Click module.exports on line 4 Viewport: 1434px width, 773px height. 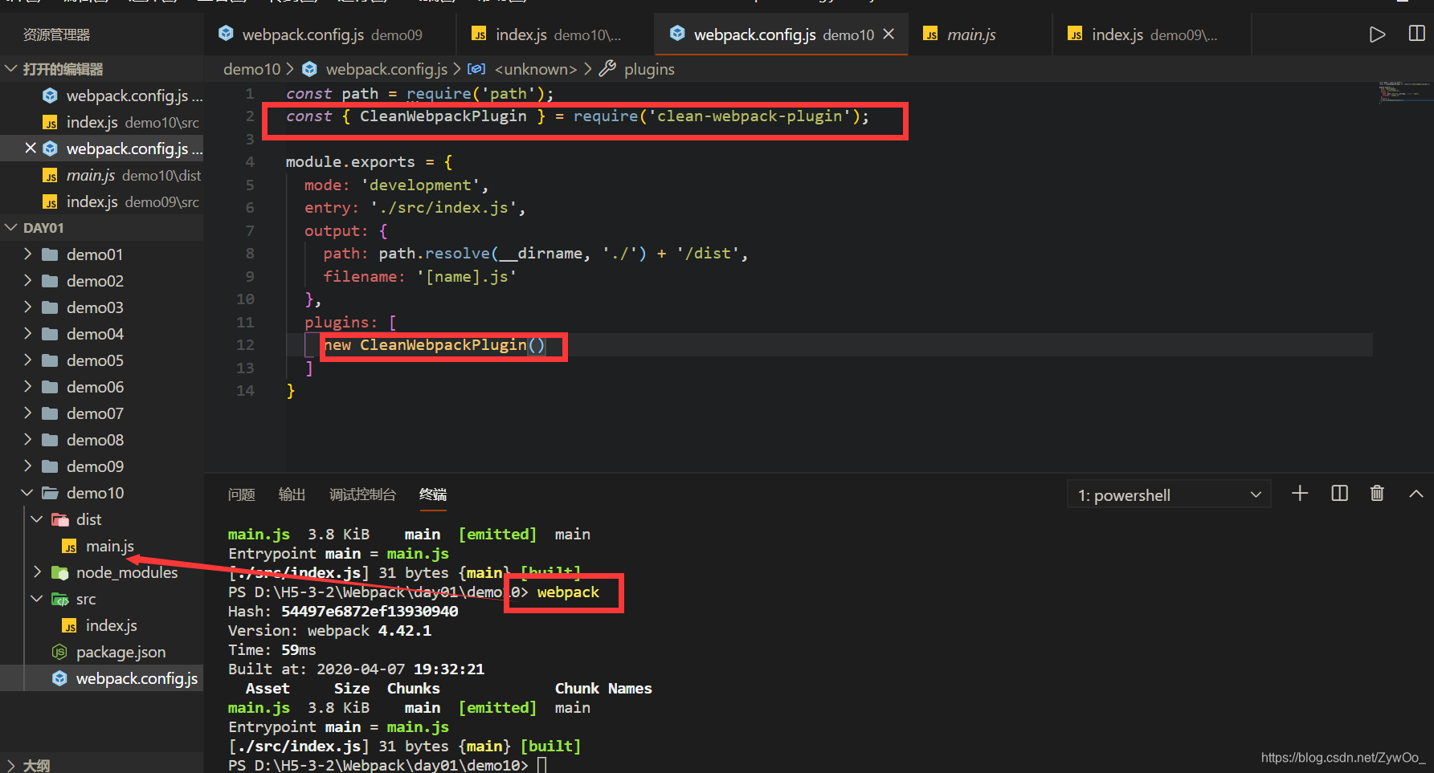tap(350, 162)
